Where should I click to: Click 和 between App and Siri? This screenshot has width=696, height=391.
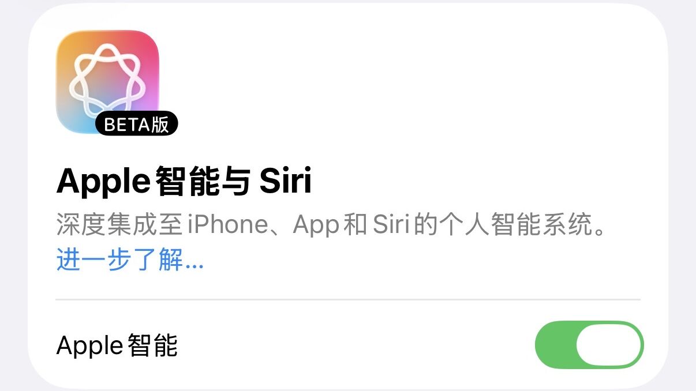pyautogui.click(x=356, y=225)
